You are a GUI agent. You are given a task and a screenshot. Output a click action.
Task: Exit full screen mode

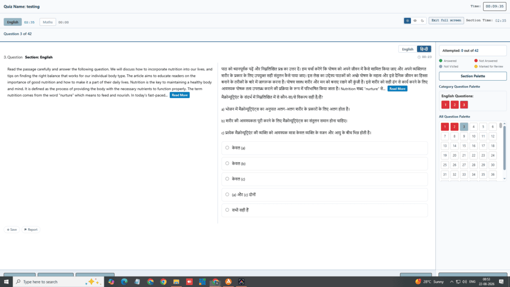[x=446, y=20]
